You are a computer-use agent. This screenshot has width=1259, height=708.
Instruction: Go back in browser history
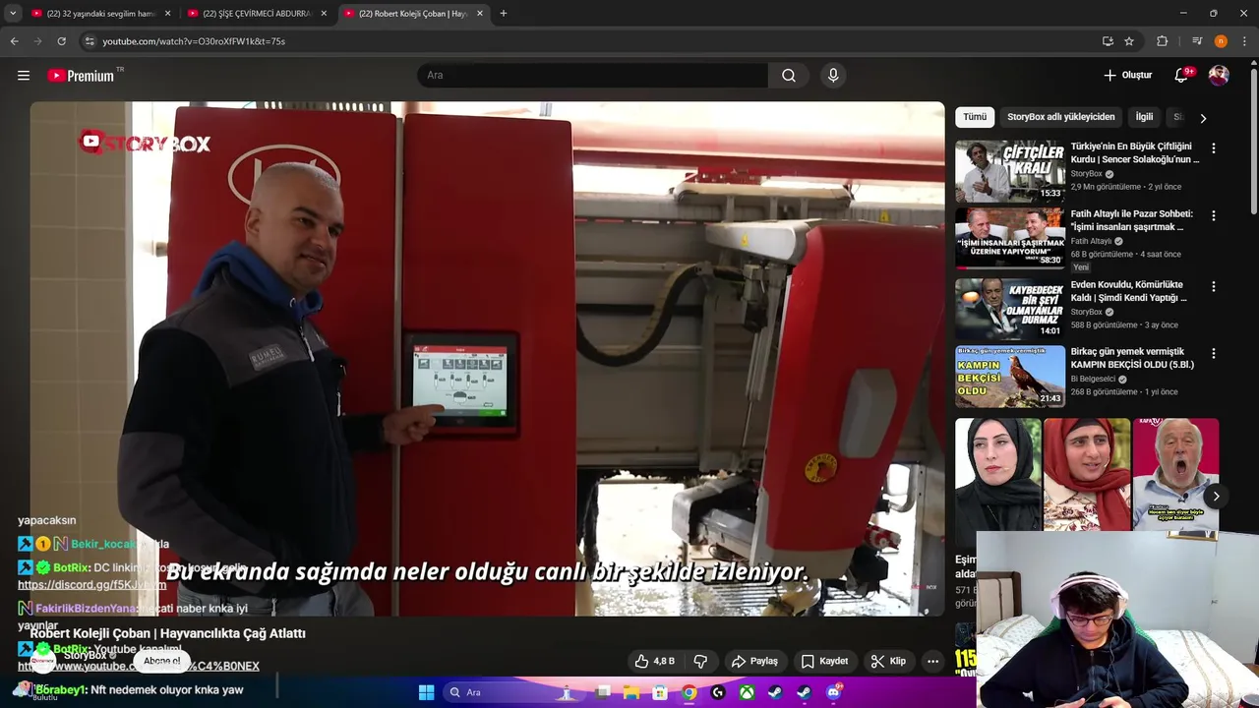click(14, 41)
